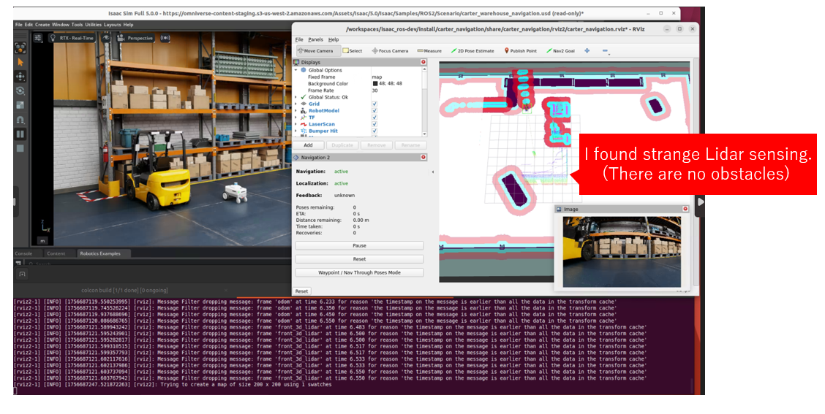This screenshot has width=825, height=414.
Task: Select the Nav2 Goal tool
Action: [x=560, y=51]
